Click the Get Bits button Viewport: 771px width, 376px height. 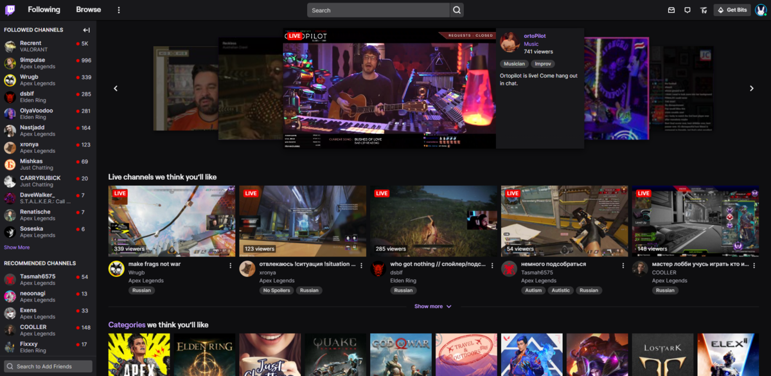[x=732, y=10]
